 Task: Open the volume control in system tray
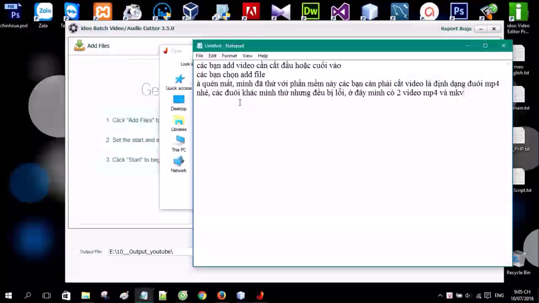click(467, 295)
